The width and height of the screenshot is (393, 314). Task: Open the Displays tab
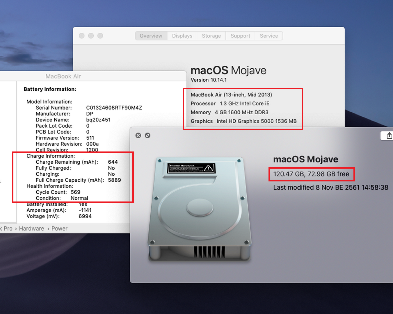[x=182, y=36]
